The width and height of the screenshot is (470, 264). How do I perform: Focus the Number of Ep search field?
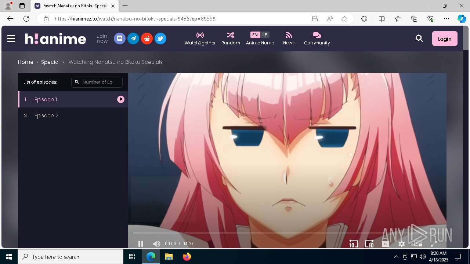click(x=97, y=82)
